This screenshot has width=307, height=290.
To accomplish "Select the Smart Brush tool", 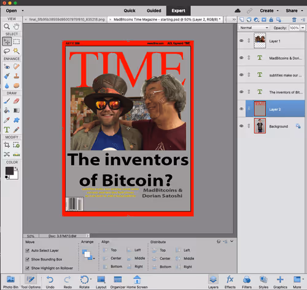I will [7, 76].
